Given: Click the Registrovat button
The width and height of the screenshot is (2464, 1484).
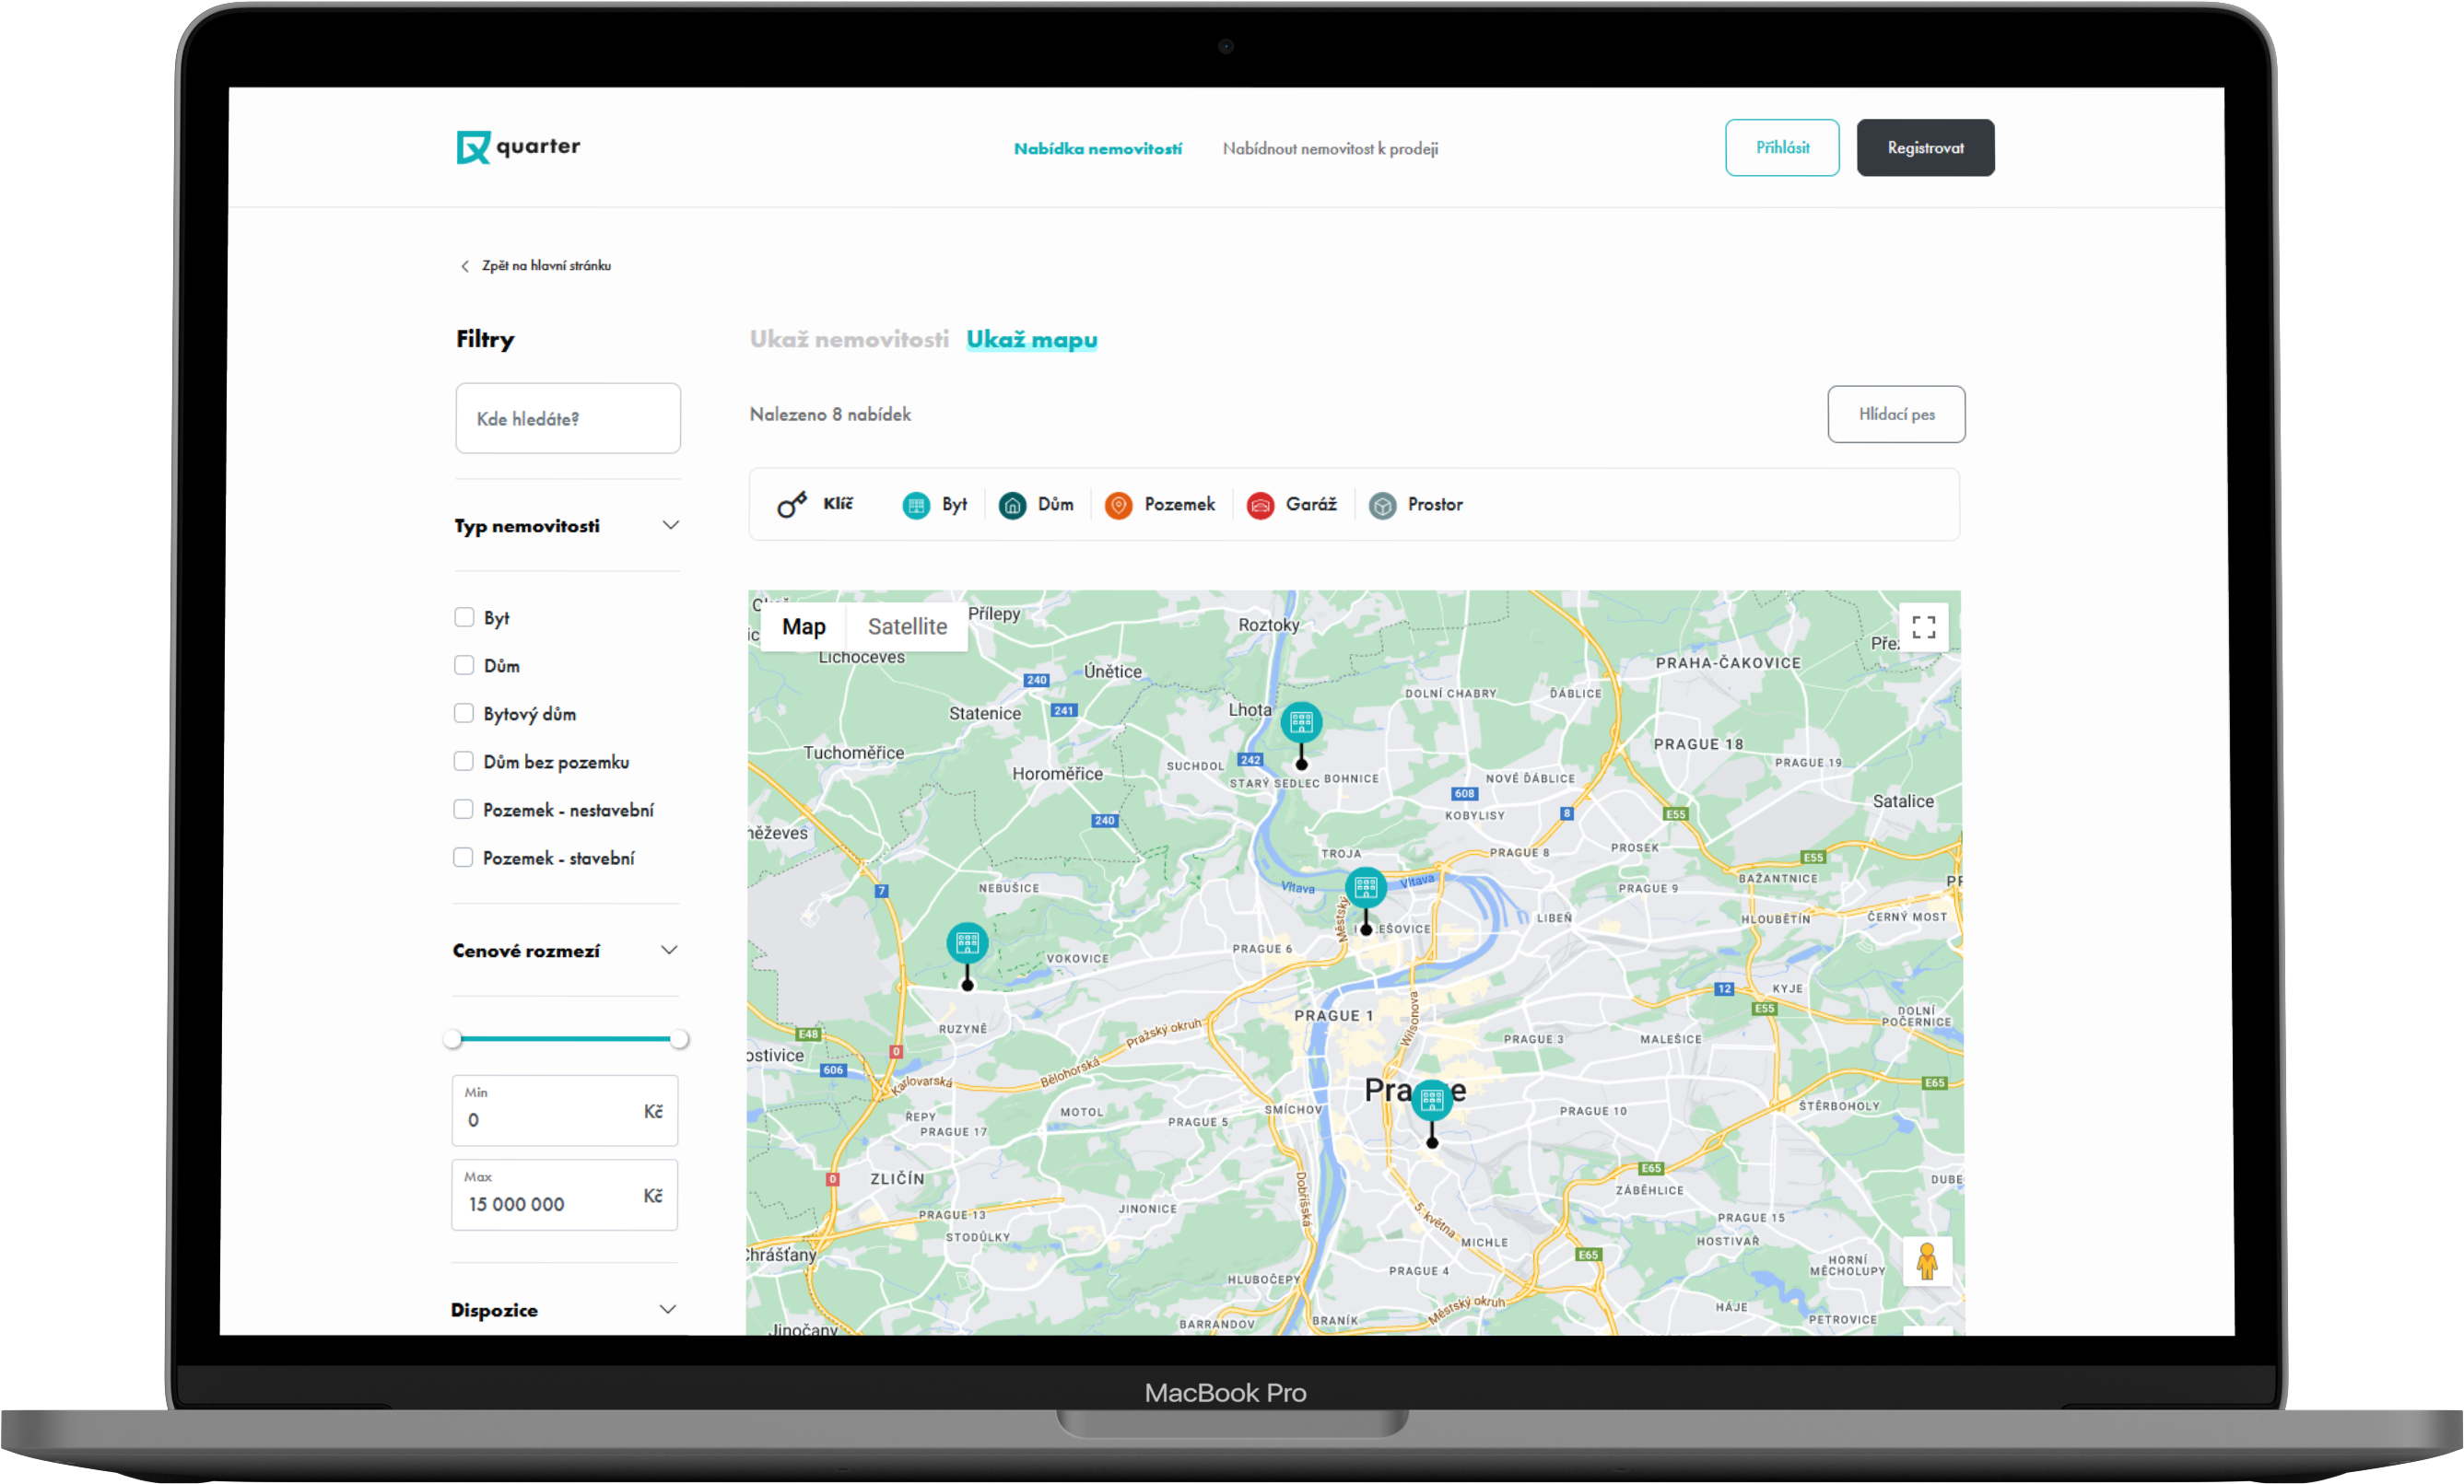Looking at the screenshot, I should (1924, 148).
